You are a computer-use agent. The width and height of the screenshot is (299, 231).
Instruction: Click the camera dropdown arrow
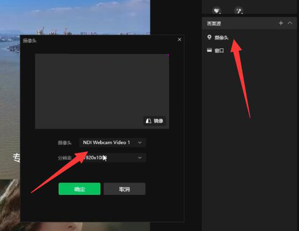pyautogui.click(x=140, y=142)
